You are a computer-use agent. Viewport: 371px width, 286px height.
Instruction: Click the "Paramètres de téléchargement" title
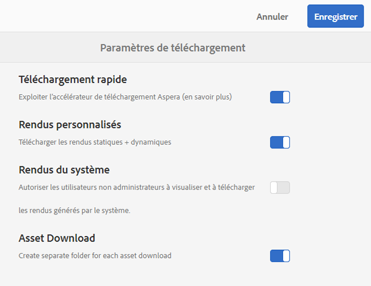click(173, 47)
